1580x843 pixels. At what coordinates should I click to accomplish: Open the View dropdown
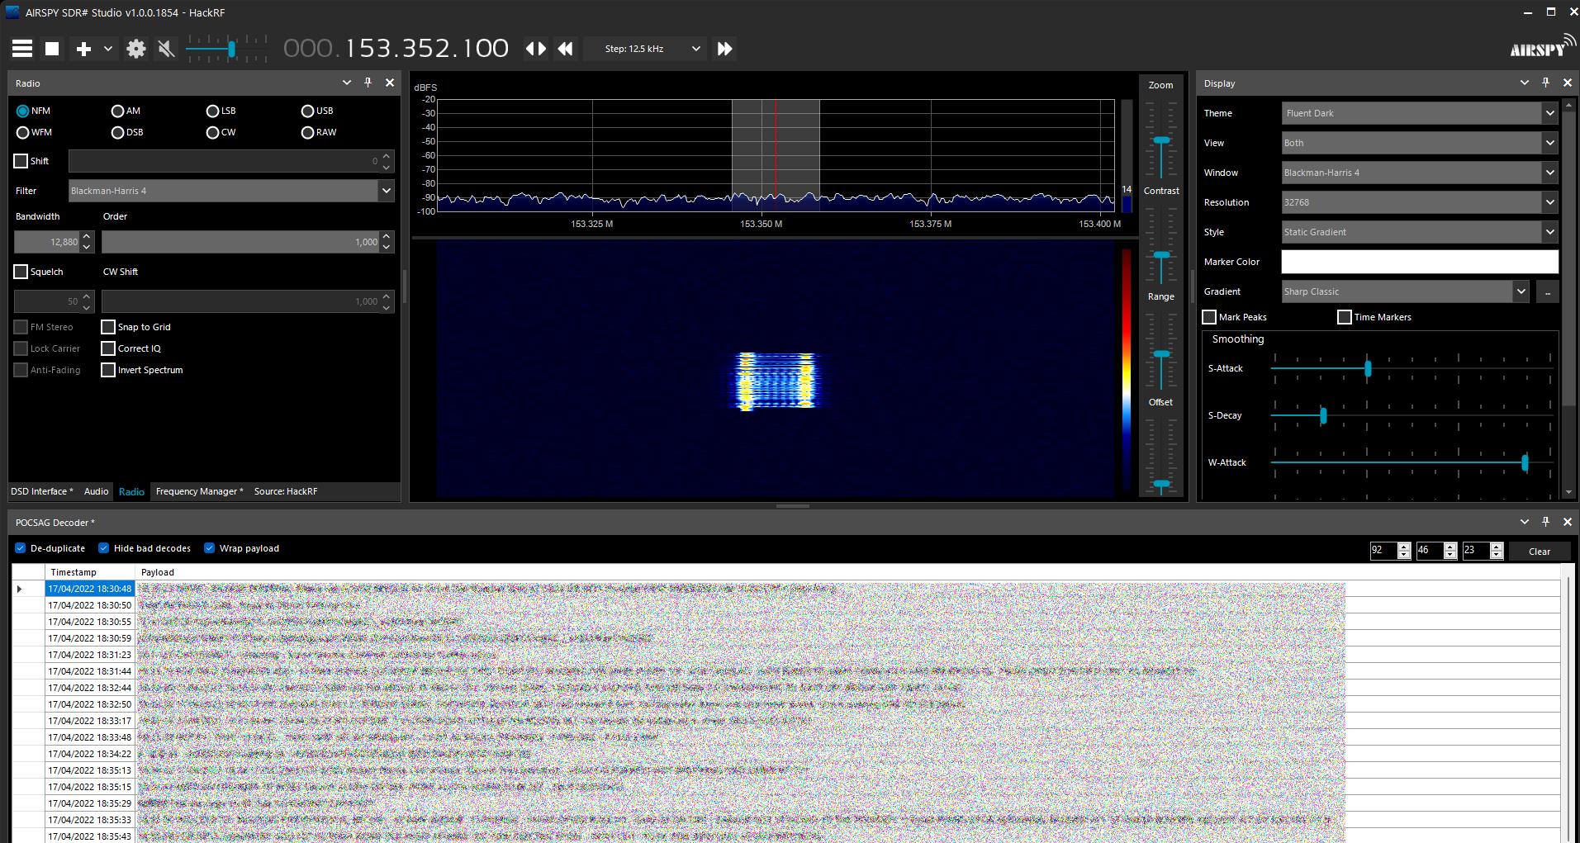[x=1419, y=143]
